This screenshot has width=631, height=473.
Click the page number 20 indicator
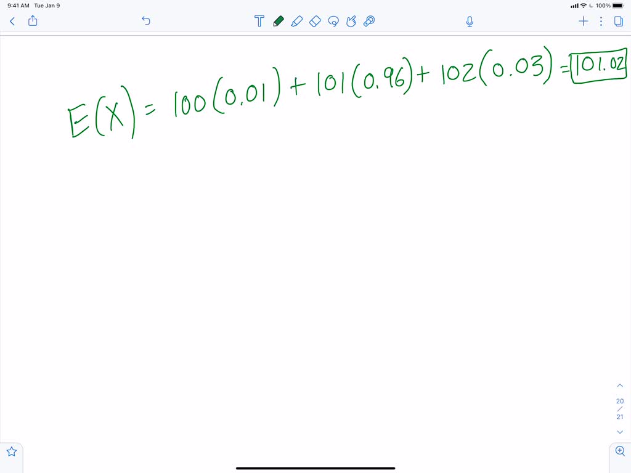tap(620, 401)
